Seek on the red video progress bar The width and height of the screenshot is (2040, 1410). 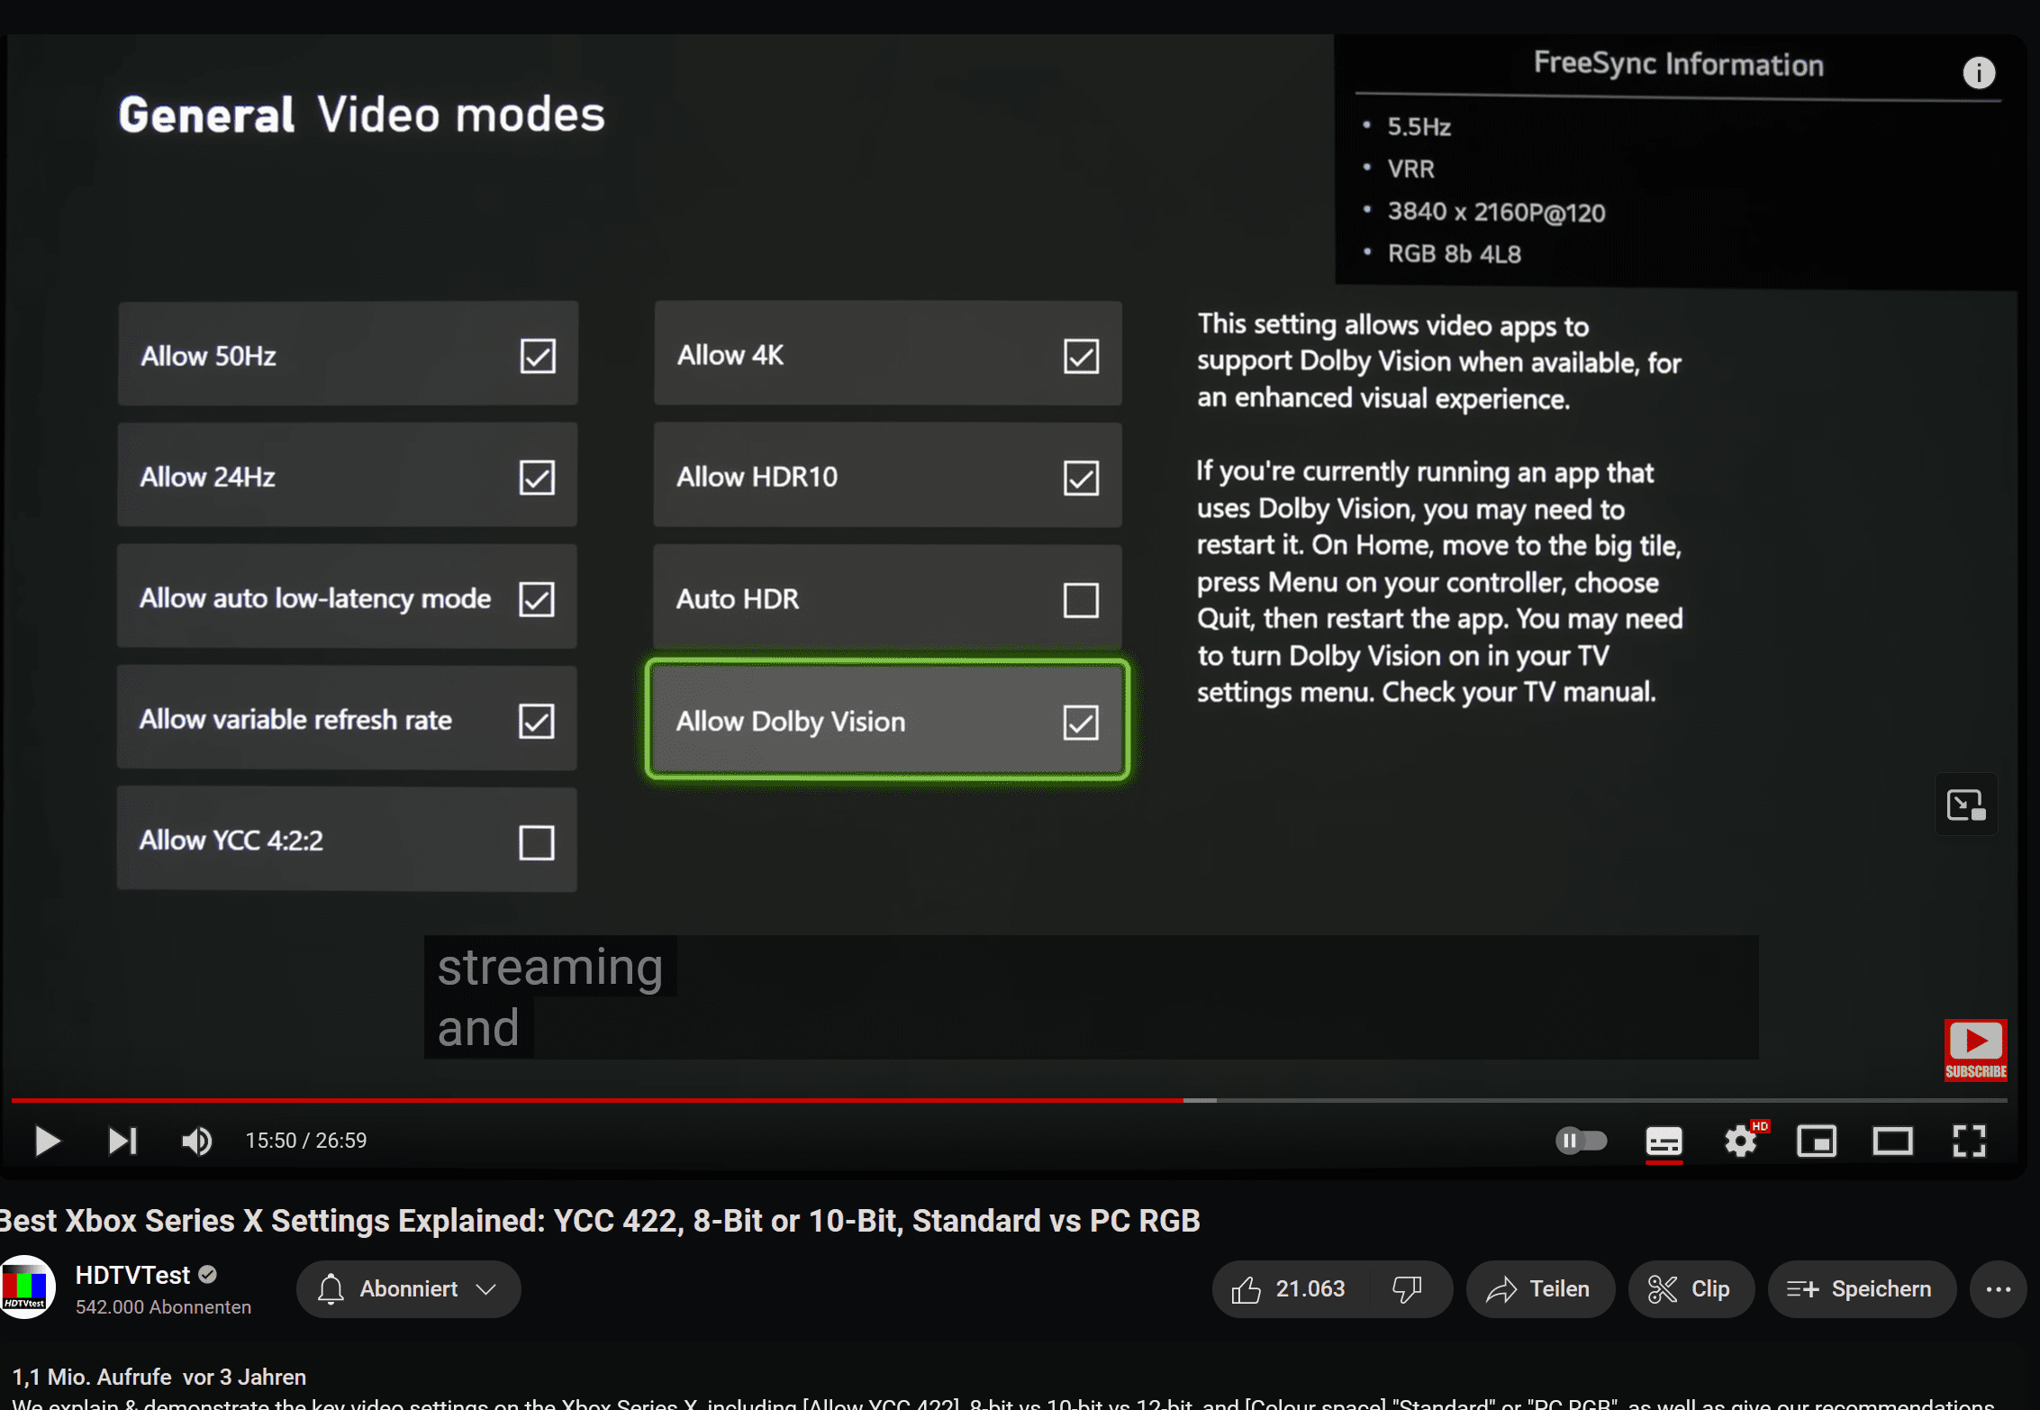(x=596, y=1100)
